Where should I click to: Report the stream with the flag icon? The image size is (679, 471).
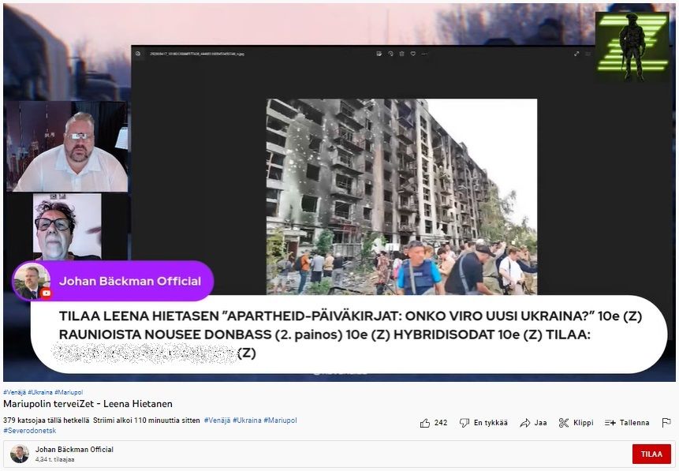click(x=667, y=424)
